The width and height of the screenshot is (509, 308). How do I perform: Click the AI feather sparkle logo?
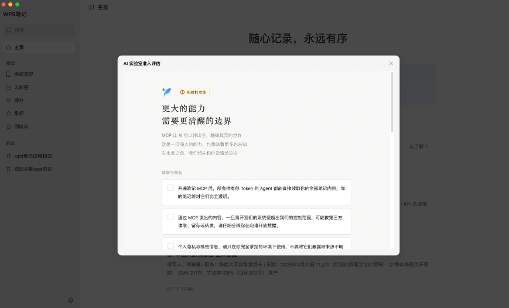pyautogui.click(x=166, y=92)
